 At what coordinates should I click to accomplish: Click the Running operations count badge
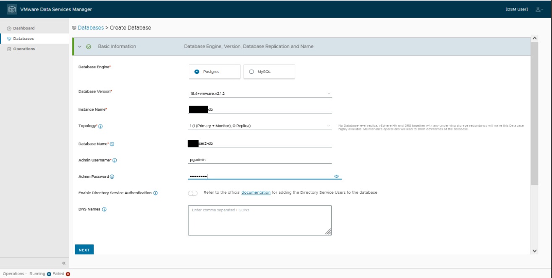click(x=49, y=274)
